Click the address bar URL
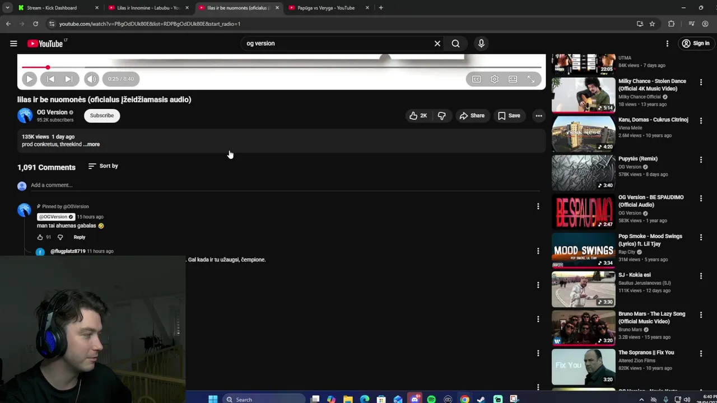Screen dimensions: 717x403 (150, 24)
